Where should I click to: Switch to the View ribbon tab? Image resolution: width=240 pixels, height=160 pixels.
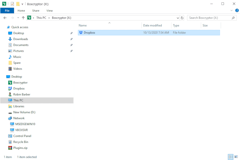pyautogui.click(x=49, y=10)
